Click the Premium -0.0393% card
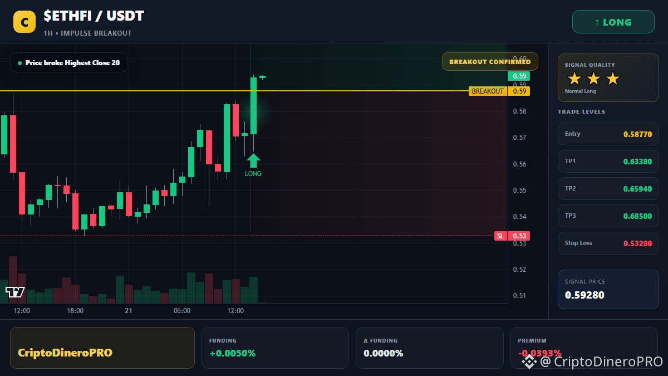The image size is (668, 376). (584, 348)
